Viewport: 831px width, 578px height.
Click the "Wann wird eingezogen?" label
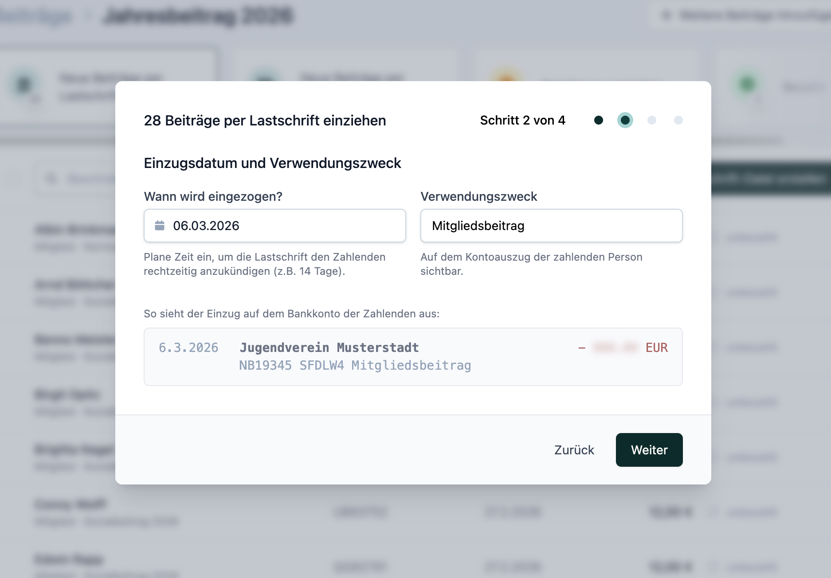(x=213, y=196)
